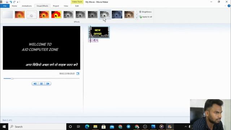231x130 pixels.
Task: Click Apply to all effects button
Action: pyautogui.click(x=145, y=17)
